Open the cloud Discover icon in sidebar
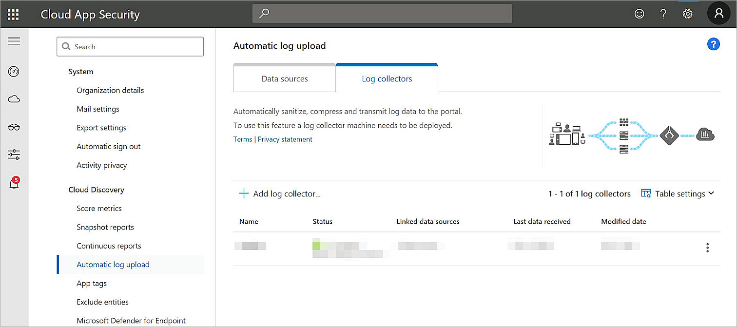 click(x=14, y=99)
